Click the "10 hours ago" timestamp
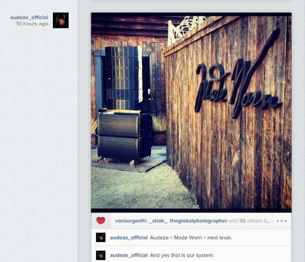 [32, 24]
